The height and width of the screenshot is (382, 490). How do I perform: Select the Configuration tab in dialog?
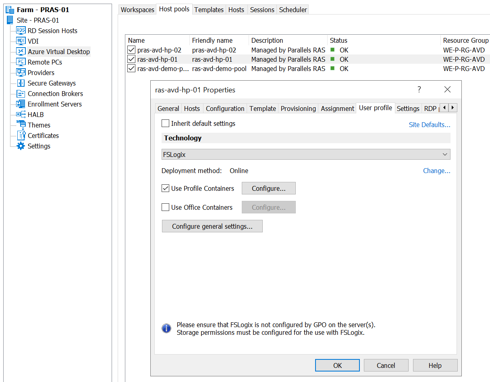225,109
